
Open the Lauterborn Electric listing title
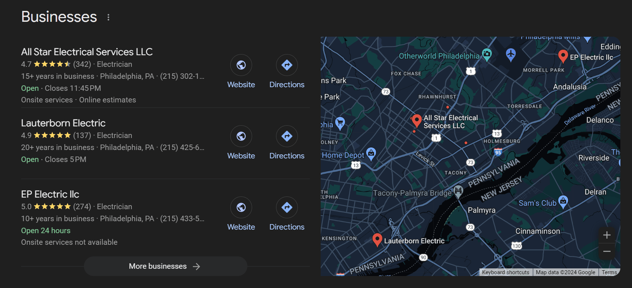click(63, 123)
